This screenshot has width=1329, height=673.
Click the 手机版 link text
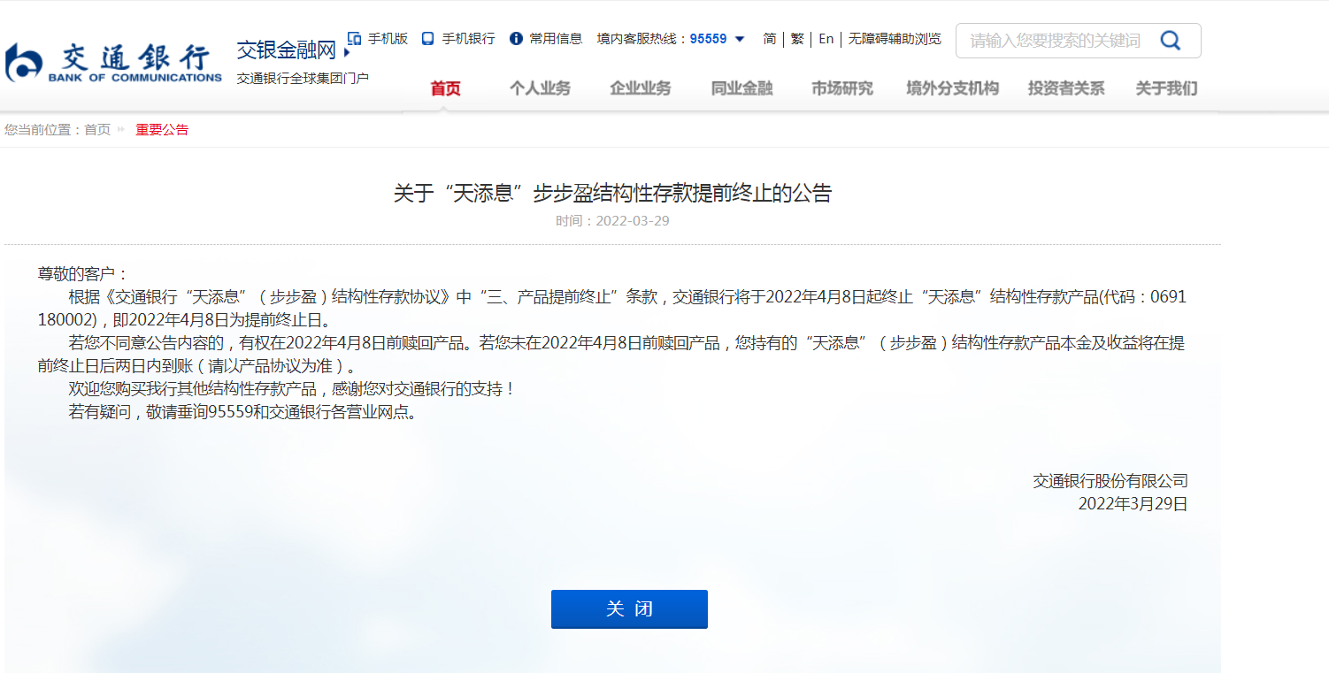[x=388, y=39]
